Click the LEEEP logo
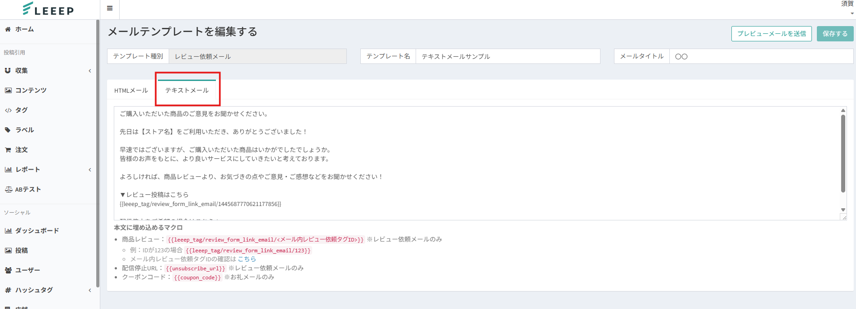Screen dimensions: 856x309 pyautogui.click(x=49, y=9)
